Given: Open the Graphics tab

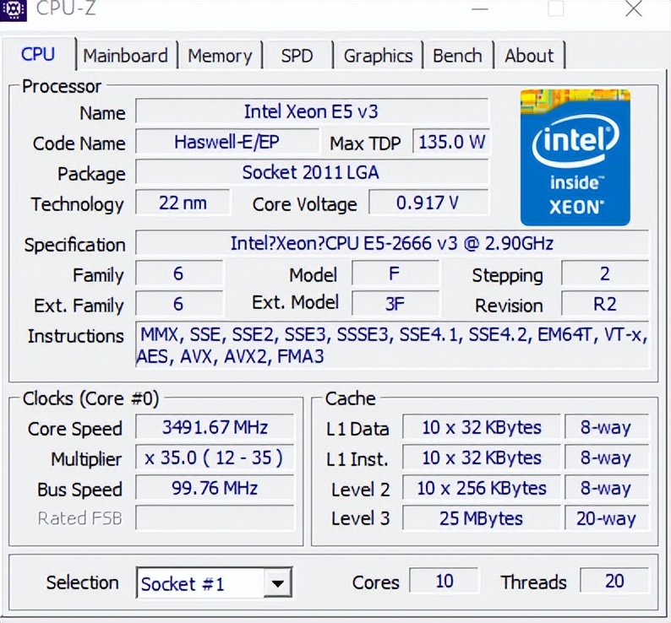Looking at the screenshot, I should [x=379, y=56].
